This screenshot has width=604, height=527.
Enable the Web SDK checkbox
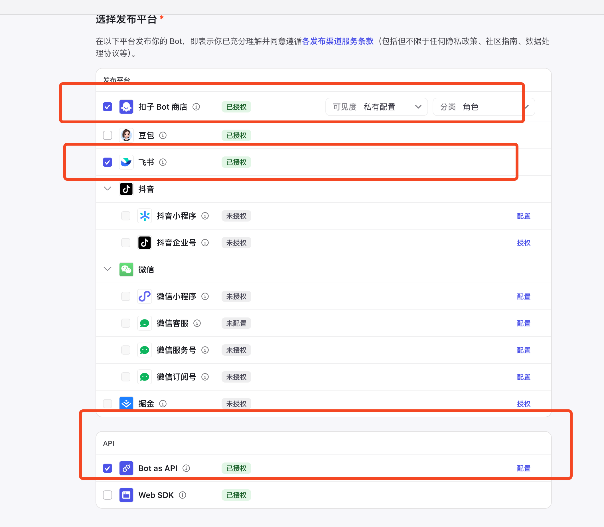pyautogui.click(x=108, y=495)
